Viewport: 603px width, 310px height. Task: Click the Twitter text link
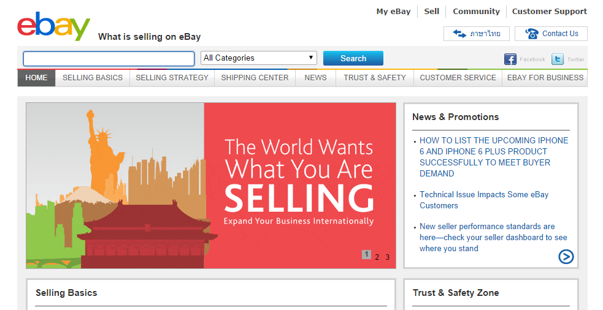click(x=575, y=59)
